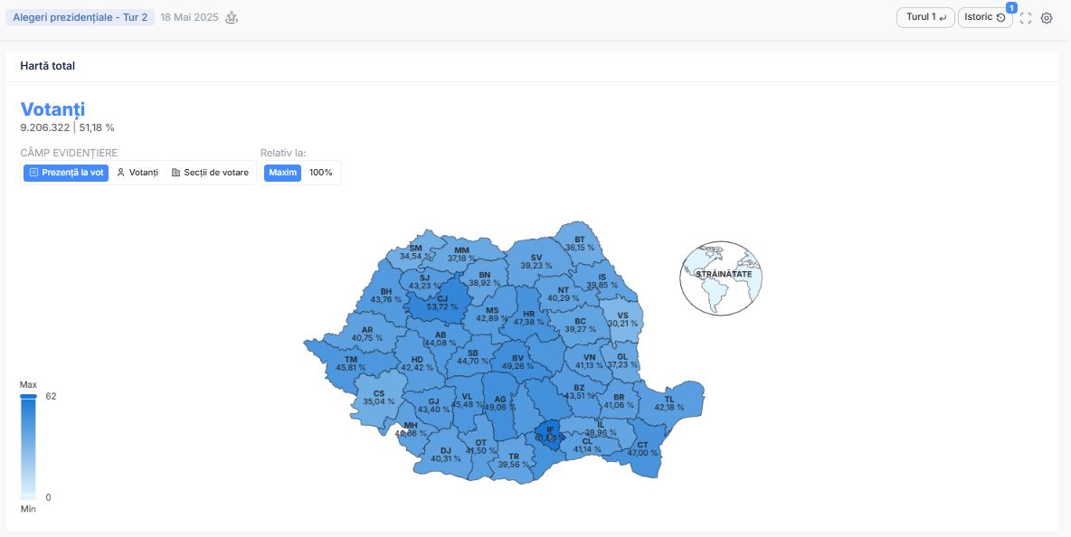This screenshot has width=1071, height=537.
Task: Select Constanța county CT on the map
Action: [x=645, y=447]
